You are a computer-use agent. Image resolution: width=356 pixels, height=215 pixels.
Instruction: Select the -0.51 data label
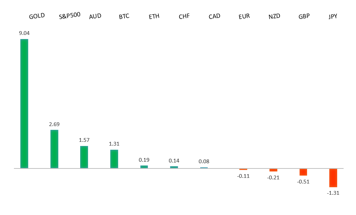click(x=303, y=182)
